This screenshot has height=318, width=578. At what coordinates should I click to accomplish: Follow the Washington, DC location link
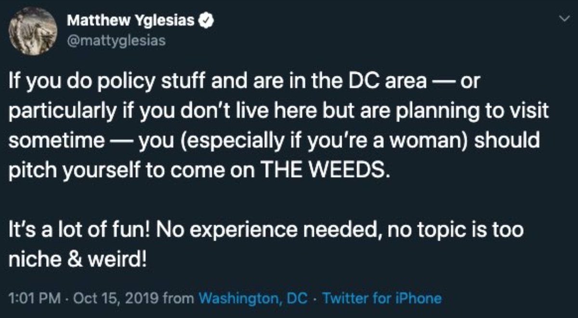253,298
